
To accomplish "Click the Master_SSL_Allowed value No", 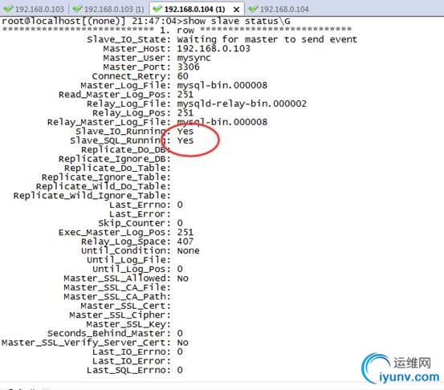I will coord(182,278).
